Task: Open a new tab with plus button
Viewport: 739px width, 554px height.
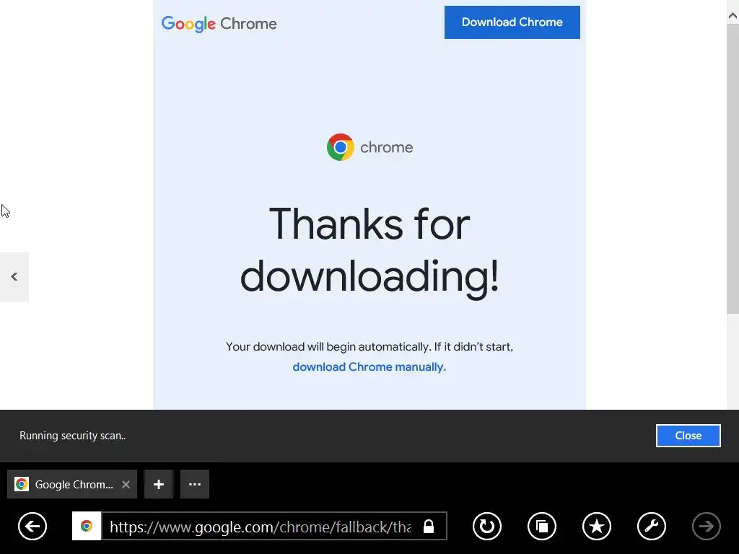Action: click(159, 484)
